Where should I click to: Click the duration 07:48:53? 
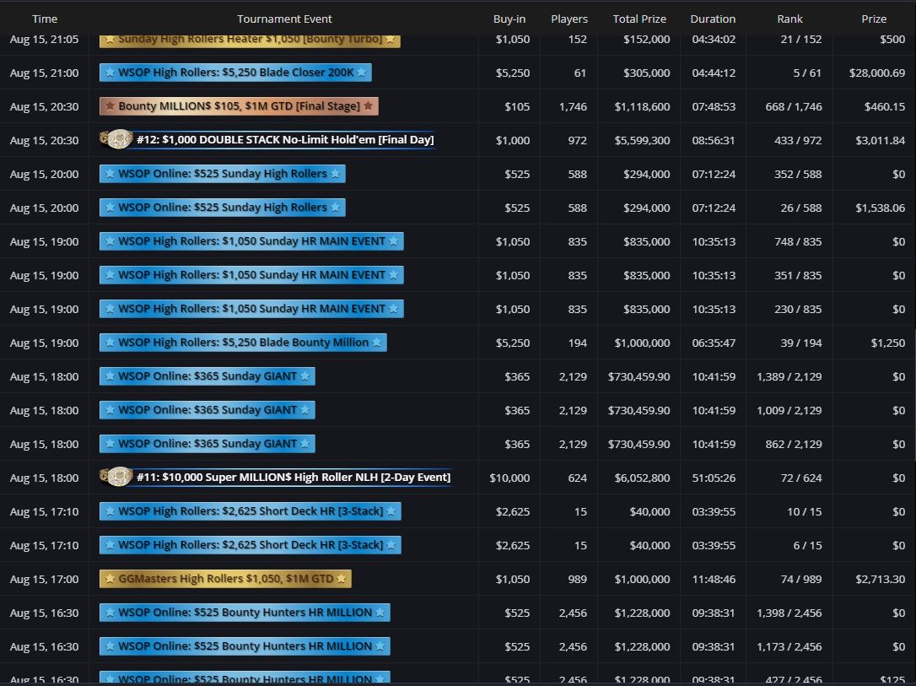(x=714, y=107)
